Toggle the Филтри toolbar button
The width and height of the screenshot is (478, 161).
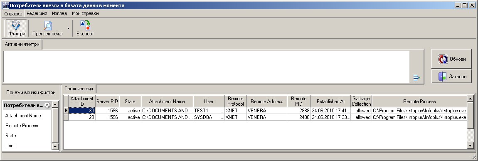(16, 28)
